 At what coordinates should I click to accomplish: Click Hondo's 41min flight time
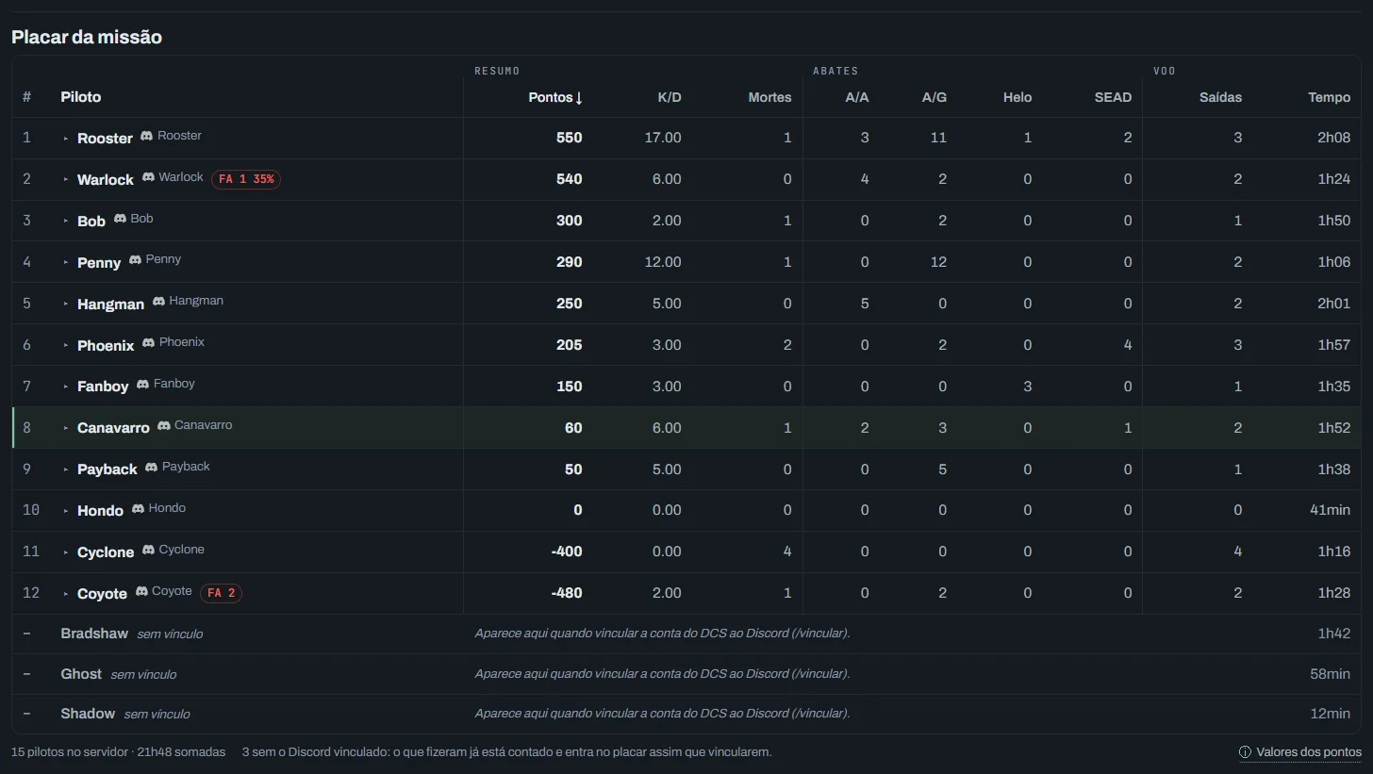[1330, 510]
